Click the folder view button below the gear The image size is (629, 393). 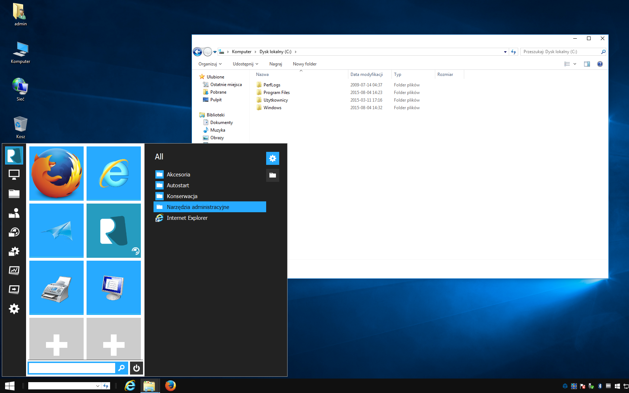[x=273, y=175]
